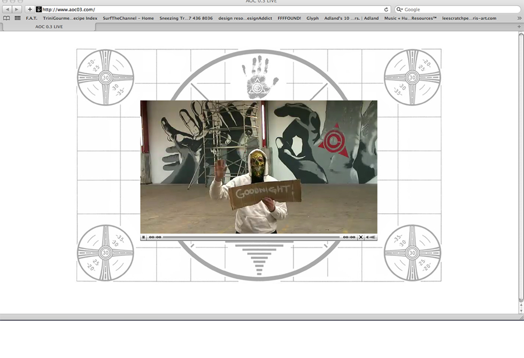The width and height of the screenshot is (524, 358).
Task: Open the Google search magnifier dropdown
Action: [399, 10]
